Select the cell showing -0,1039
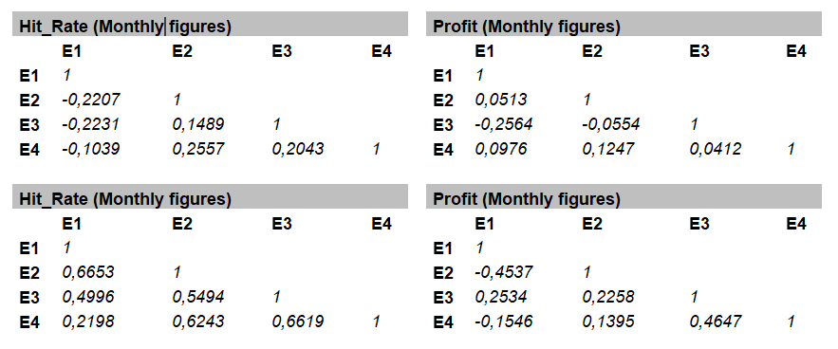 pos(90,149)
